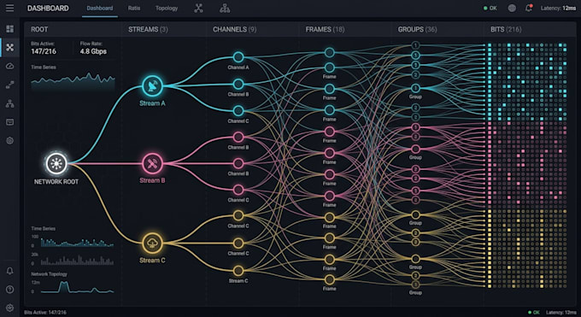Click the OK indicator in bottom status bar

click(533, 313)
